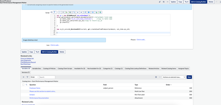Open the Versions (7) tab
Viewport: 221px width, 105px height.
(25, 72)
